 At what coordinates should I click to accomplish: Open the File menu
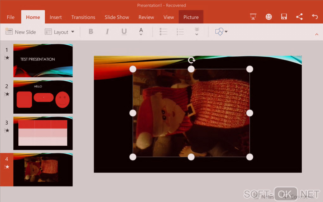pos(11,17)
